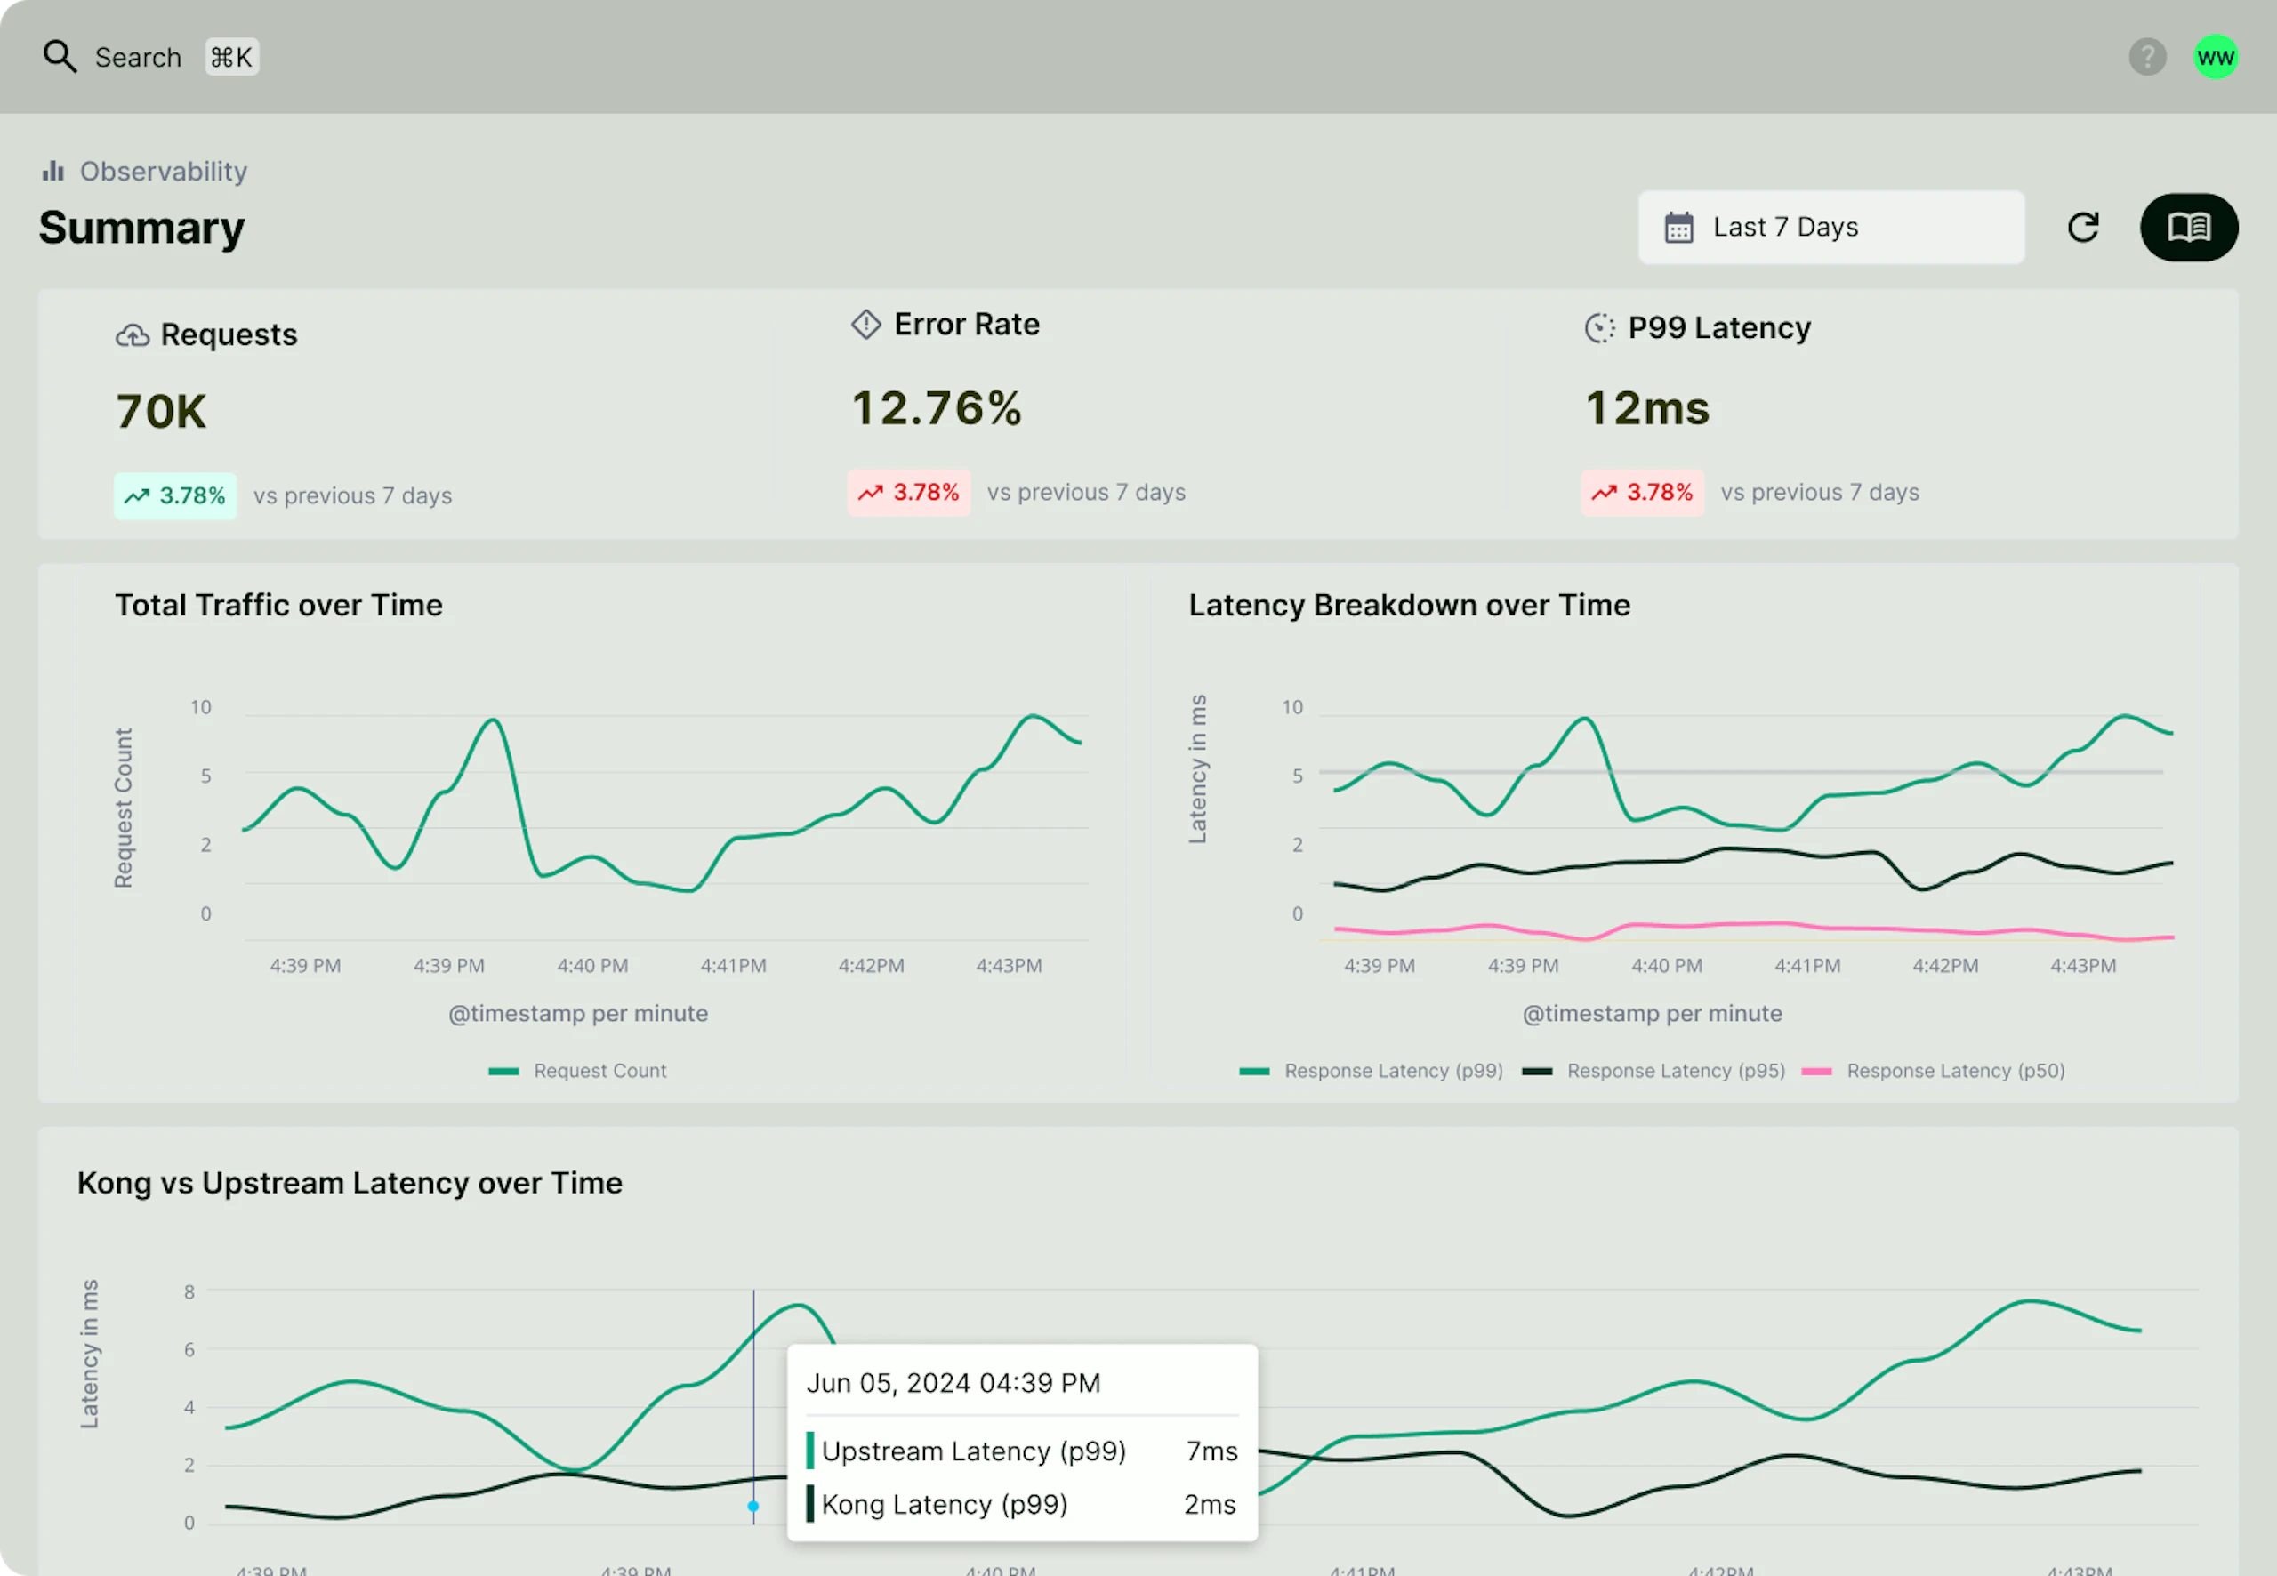
Task: Open the documentation book button
Action: (x=2188, y=228)
